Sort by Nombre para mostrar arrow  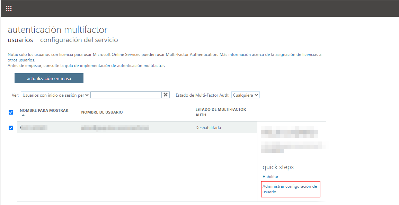pos(23,115)
